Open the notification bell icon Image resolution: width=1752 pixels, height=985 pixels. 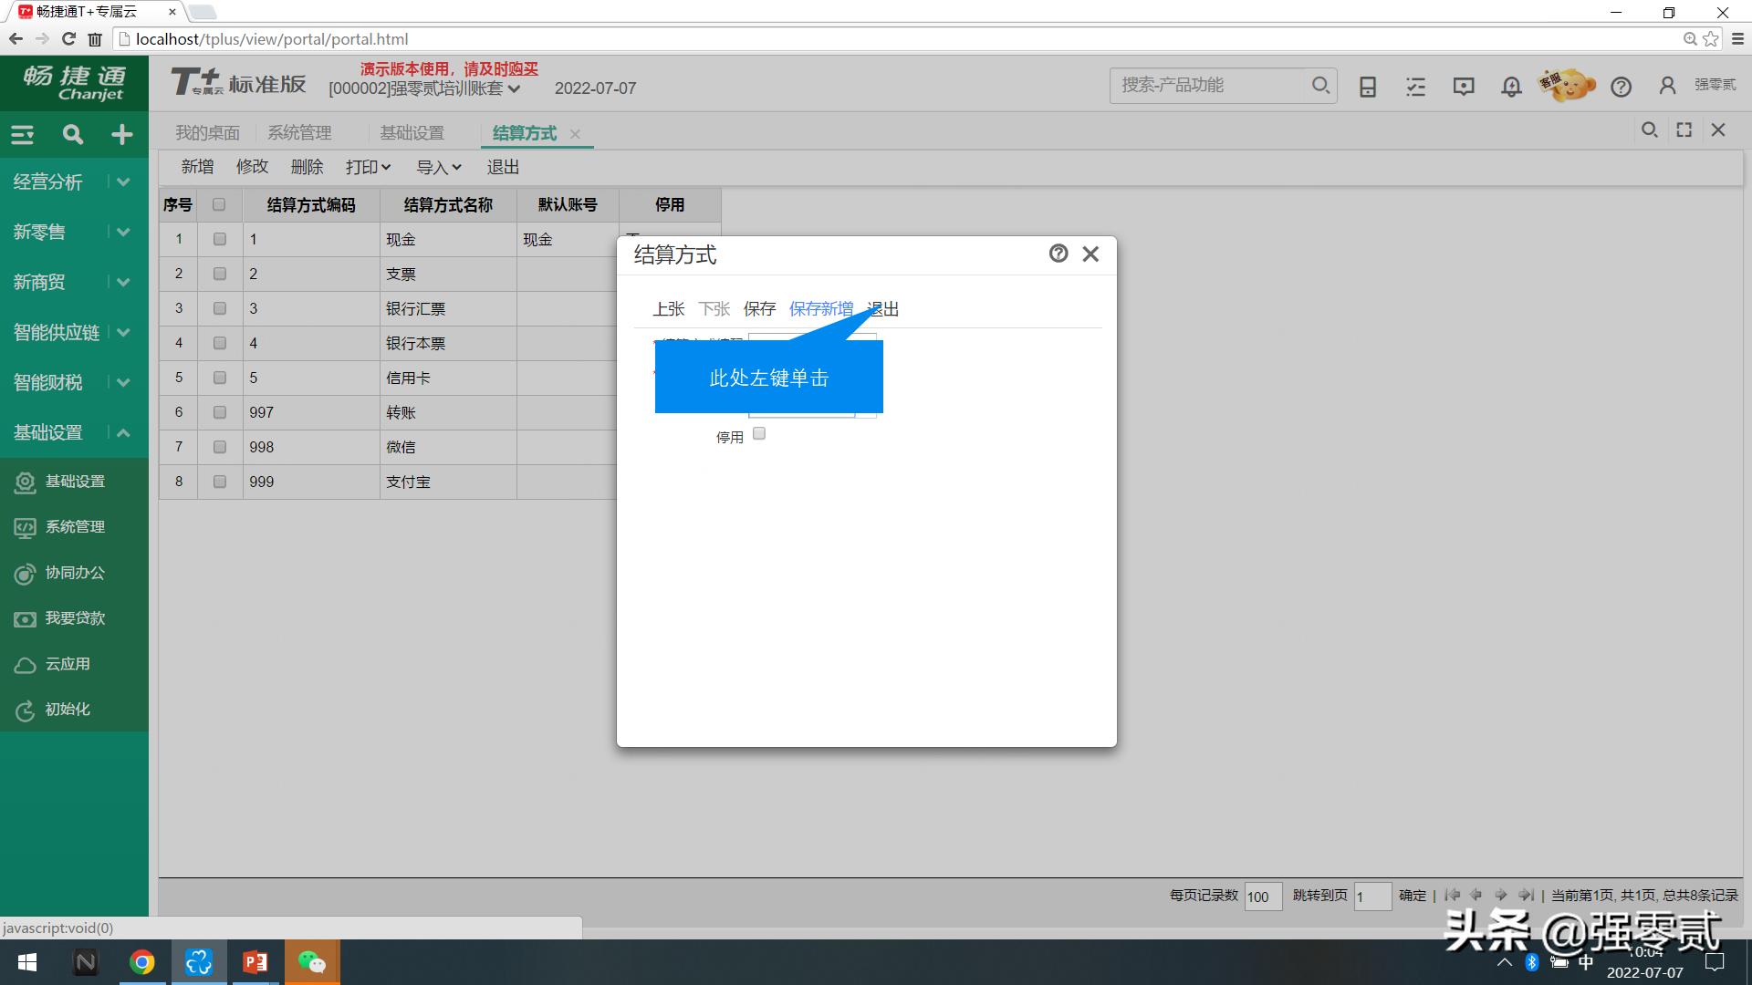coord(1510,86)
